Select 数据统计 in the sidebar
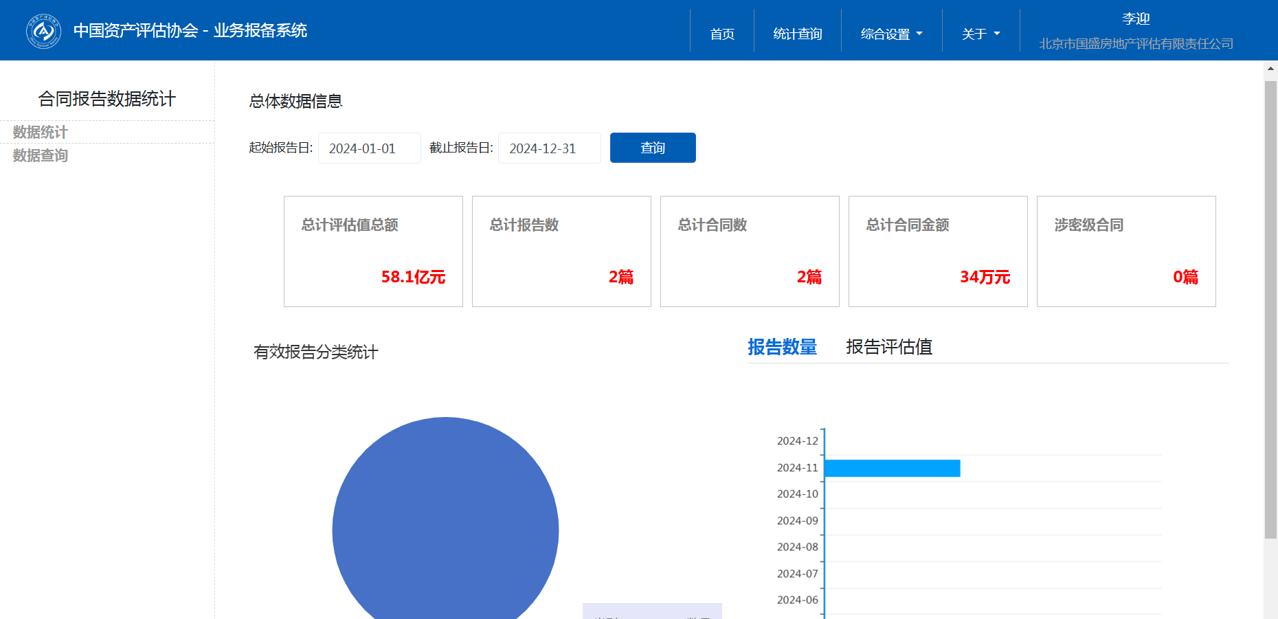1278x619 pixels. pyautogui.click(x=41, y=132)
